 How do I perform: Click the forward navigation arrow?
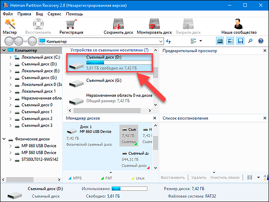(19, 41)
